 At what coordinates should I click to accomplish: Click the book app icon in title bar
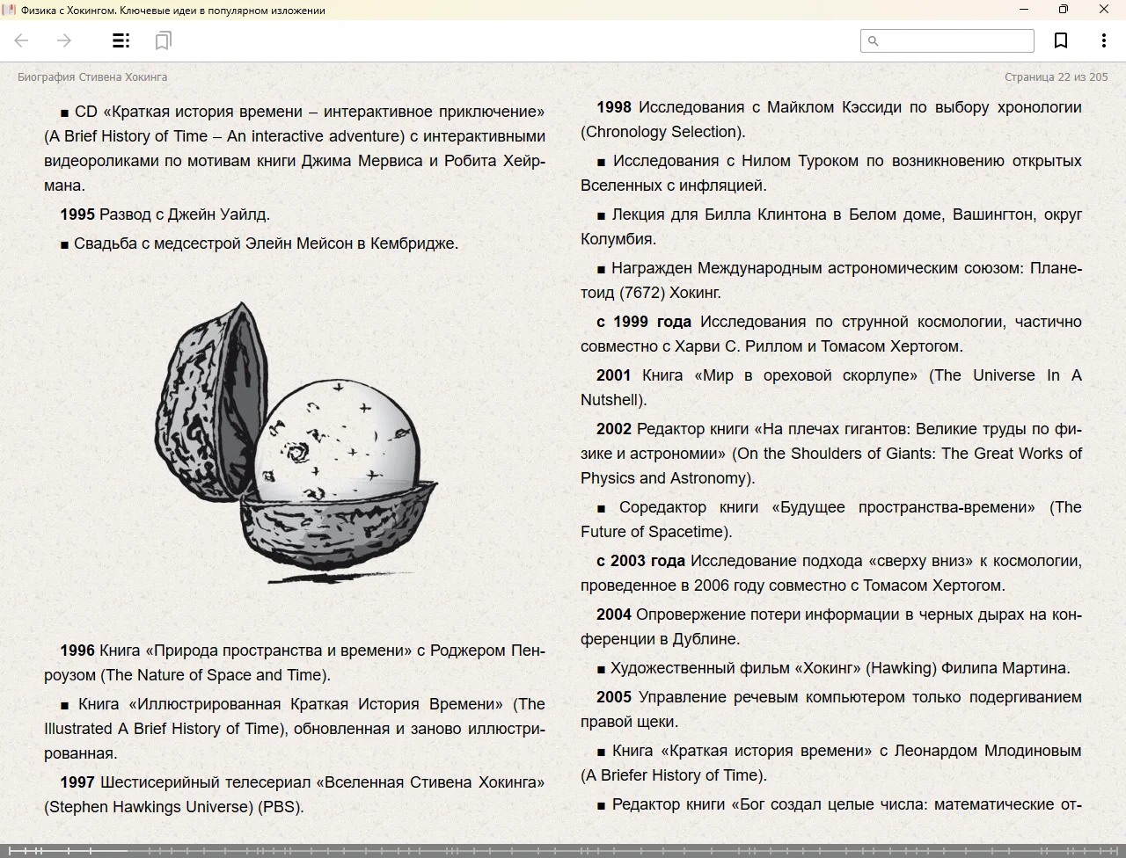tap(10, 10)
